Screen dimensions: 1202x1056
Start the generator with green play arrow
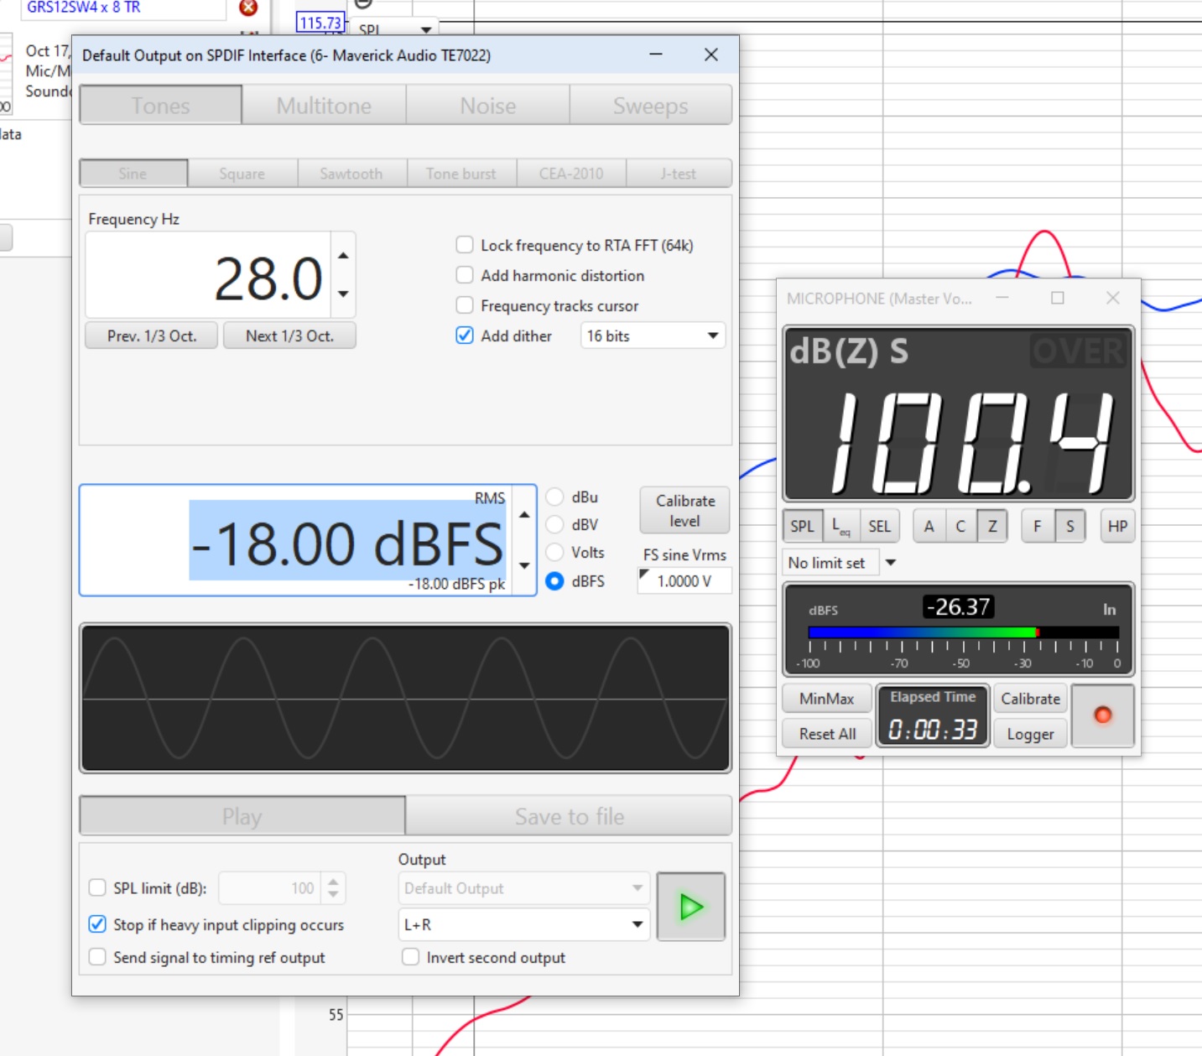point(690,907)
